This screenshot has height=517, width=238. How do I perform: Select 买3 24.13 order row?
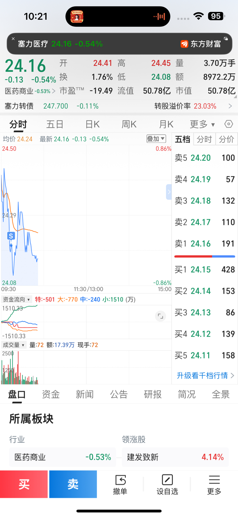(205, 312)
